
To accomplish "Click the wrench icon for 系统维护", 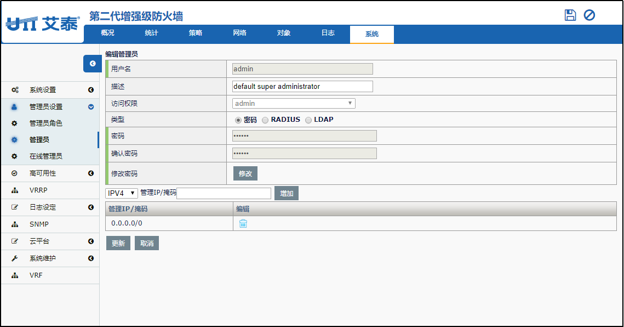I will click(x=15, y=258).
